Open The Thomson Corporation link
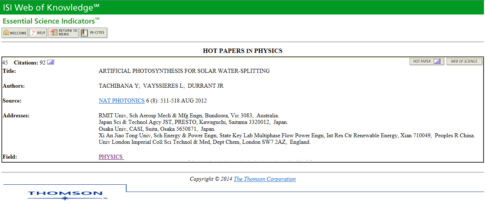Viewport: 485px width, 205px height. click(265, 179)
